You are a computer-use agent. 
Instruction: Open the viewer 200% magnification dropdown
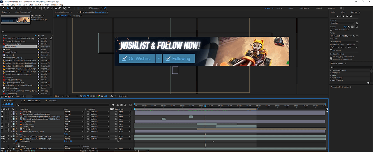[59, 96]
